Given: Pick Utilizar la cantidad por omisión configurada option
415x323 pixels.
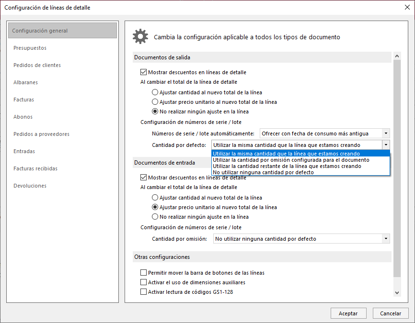Looking at the screenshot, I should (x=300, y=160).
